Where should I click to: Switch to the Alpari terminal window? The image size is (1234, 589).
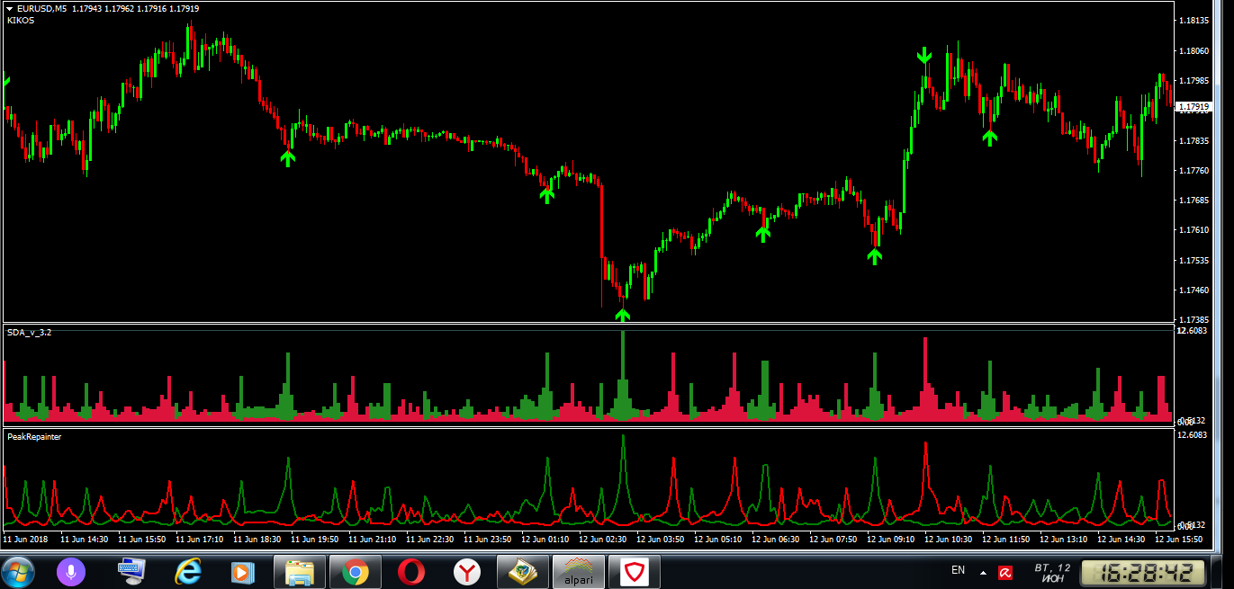(578, 571)
